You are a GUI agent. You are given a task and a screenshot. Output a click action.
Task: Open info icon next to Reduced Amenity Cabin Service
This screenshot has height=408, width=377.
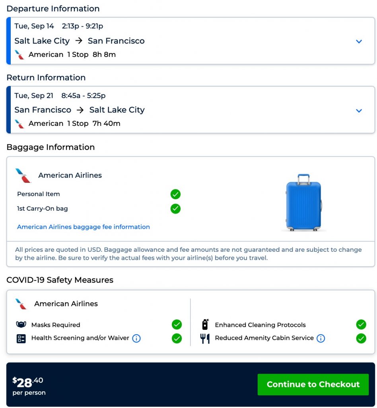click(x=321, y=338)
